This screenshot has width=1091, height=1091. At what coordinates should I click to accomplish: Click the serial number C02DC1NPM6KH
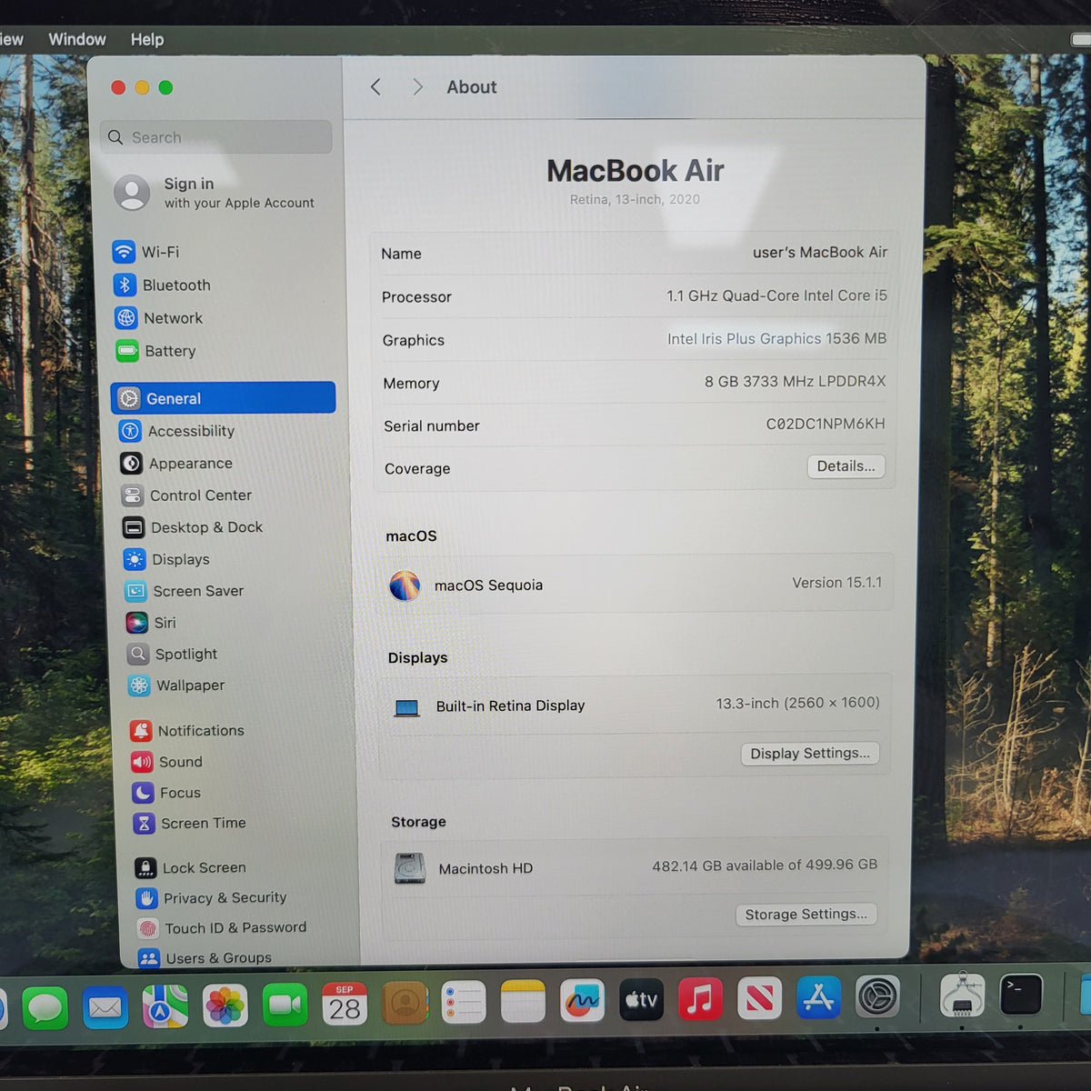[826, 424]
